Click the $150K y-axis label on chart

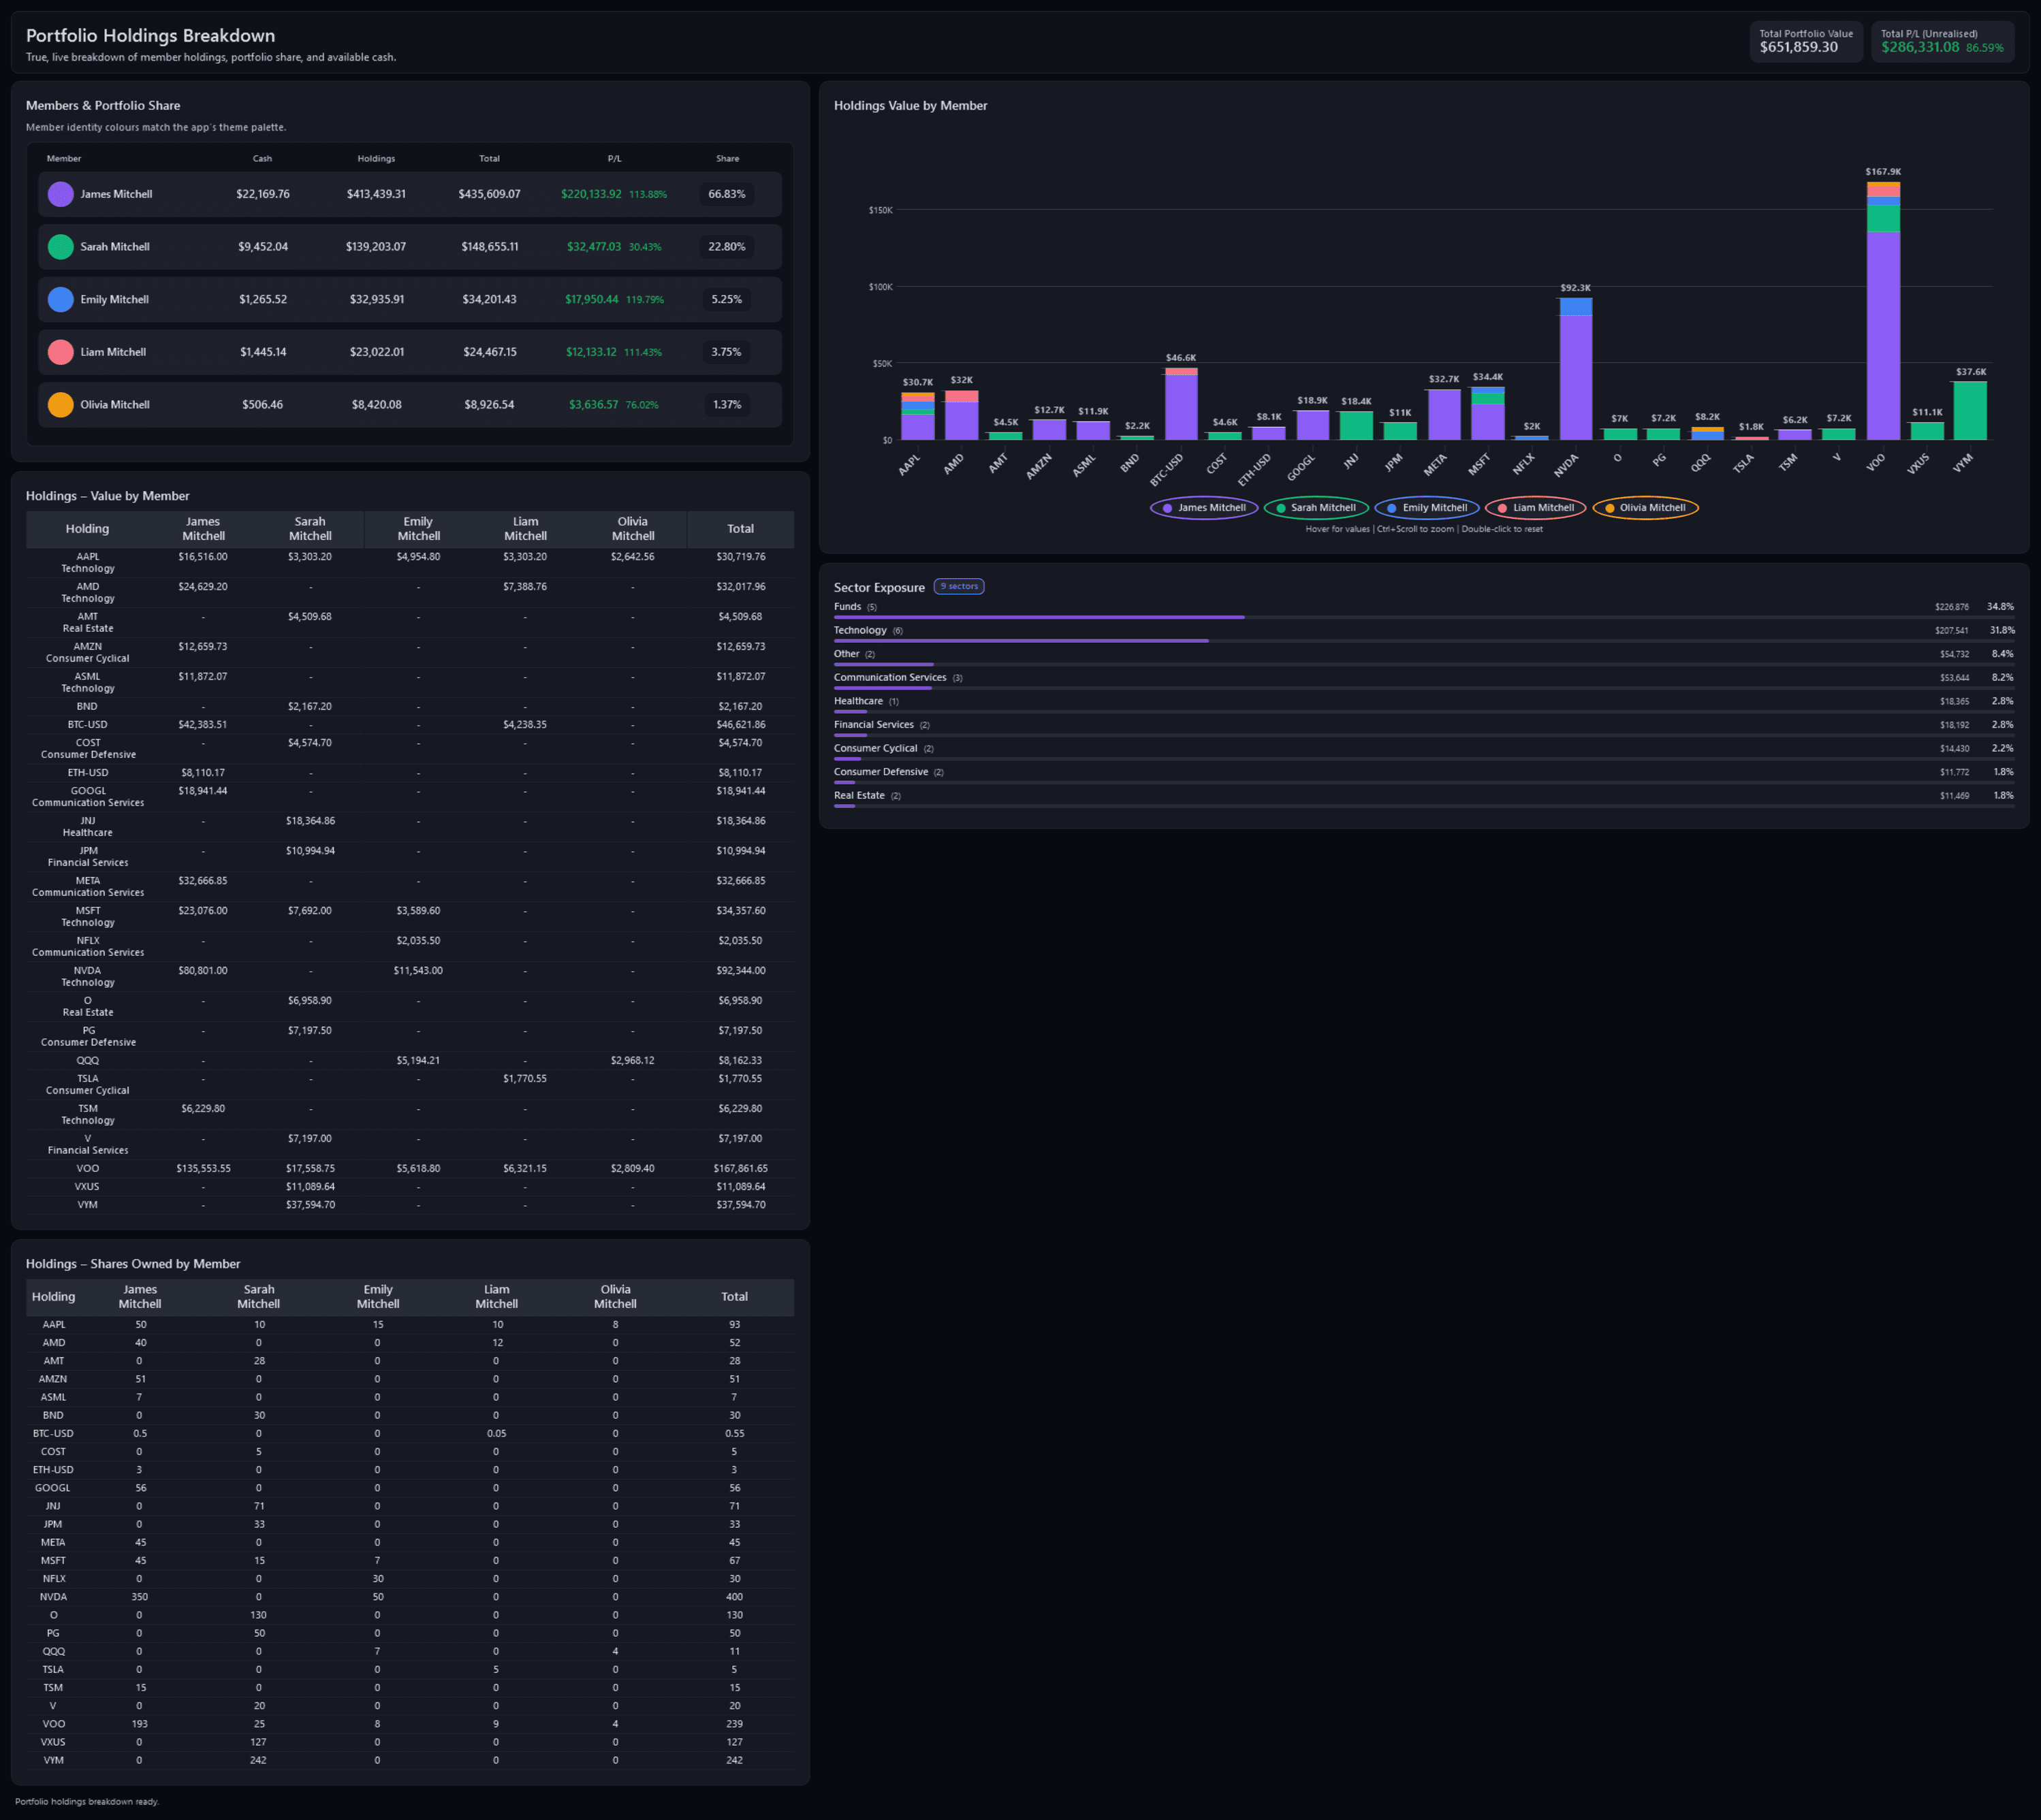pyautogui.click(x=881, y=210)
